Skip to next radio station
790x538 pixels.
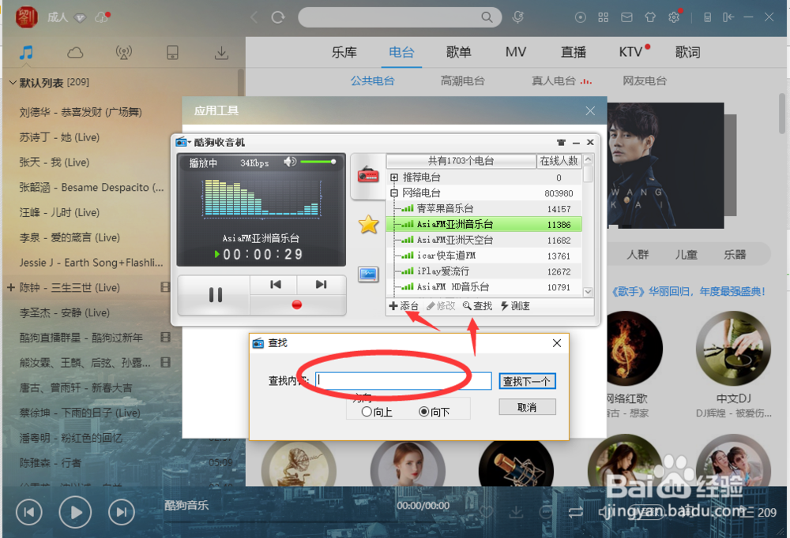pyautogui.click(x=321, y=284)
